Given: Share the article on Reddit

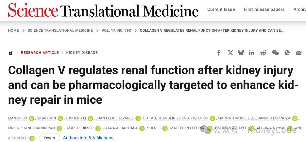Looking at the screenshot, I should pyautogui.click(x=263, y=53).
